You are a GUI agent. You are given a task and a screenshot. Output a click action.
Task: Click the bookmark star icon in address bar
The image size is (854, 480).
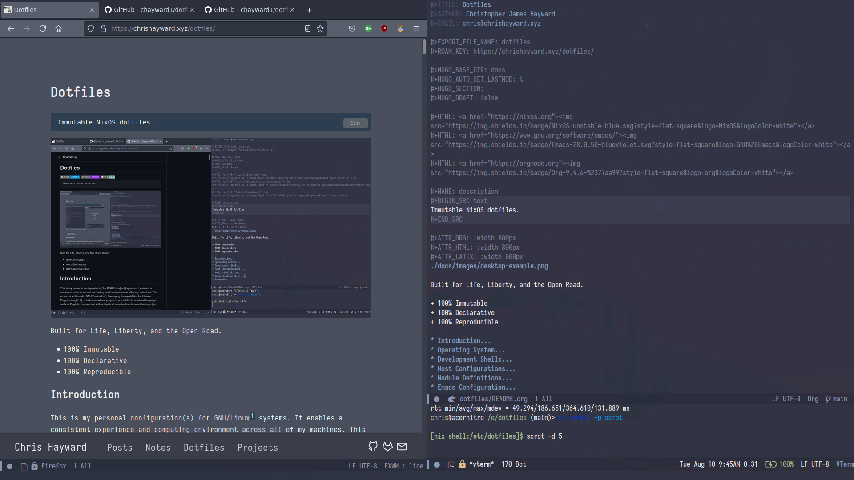point(320,28)
